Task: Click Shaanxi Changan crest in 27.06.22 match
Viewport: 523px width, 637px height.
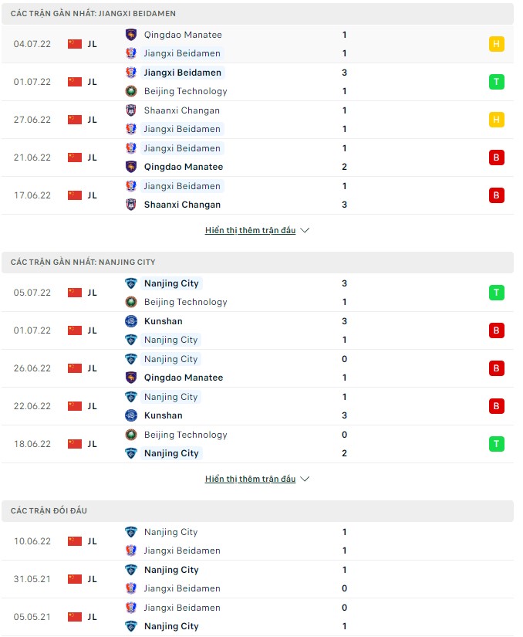Action: tap(131, 110)
